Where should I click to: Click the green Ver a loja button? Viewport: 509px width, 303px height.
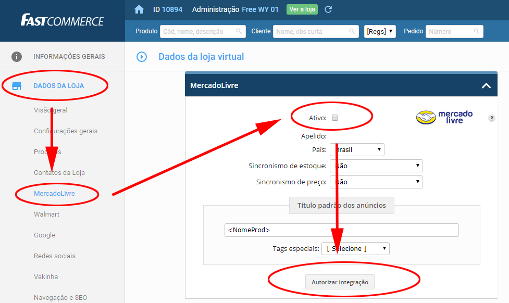tap(302, 9)
